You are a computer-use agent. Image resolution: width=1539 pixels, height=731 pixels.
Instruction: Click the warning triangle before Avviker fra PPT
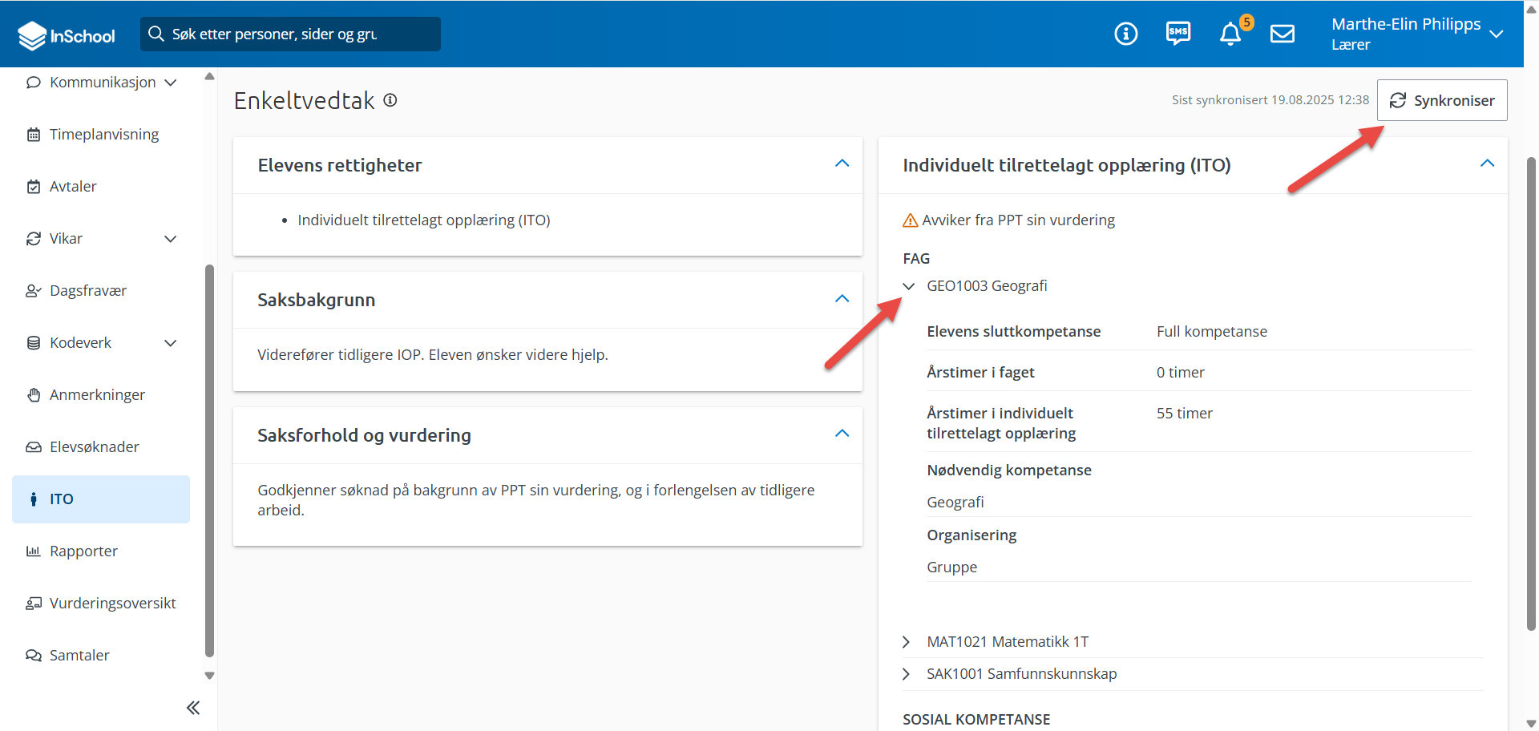[911, 220]
